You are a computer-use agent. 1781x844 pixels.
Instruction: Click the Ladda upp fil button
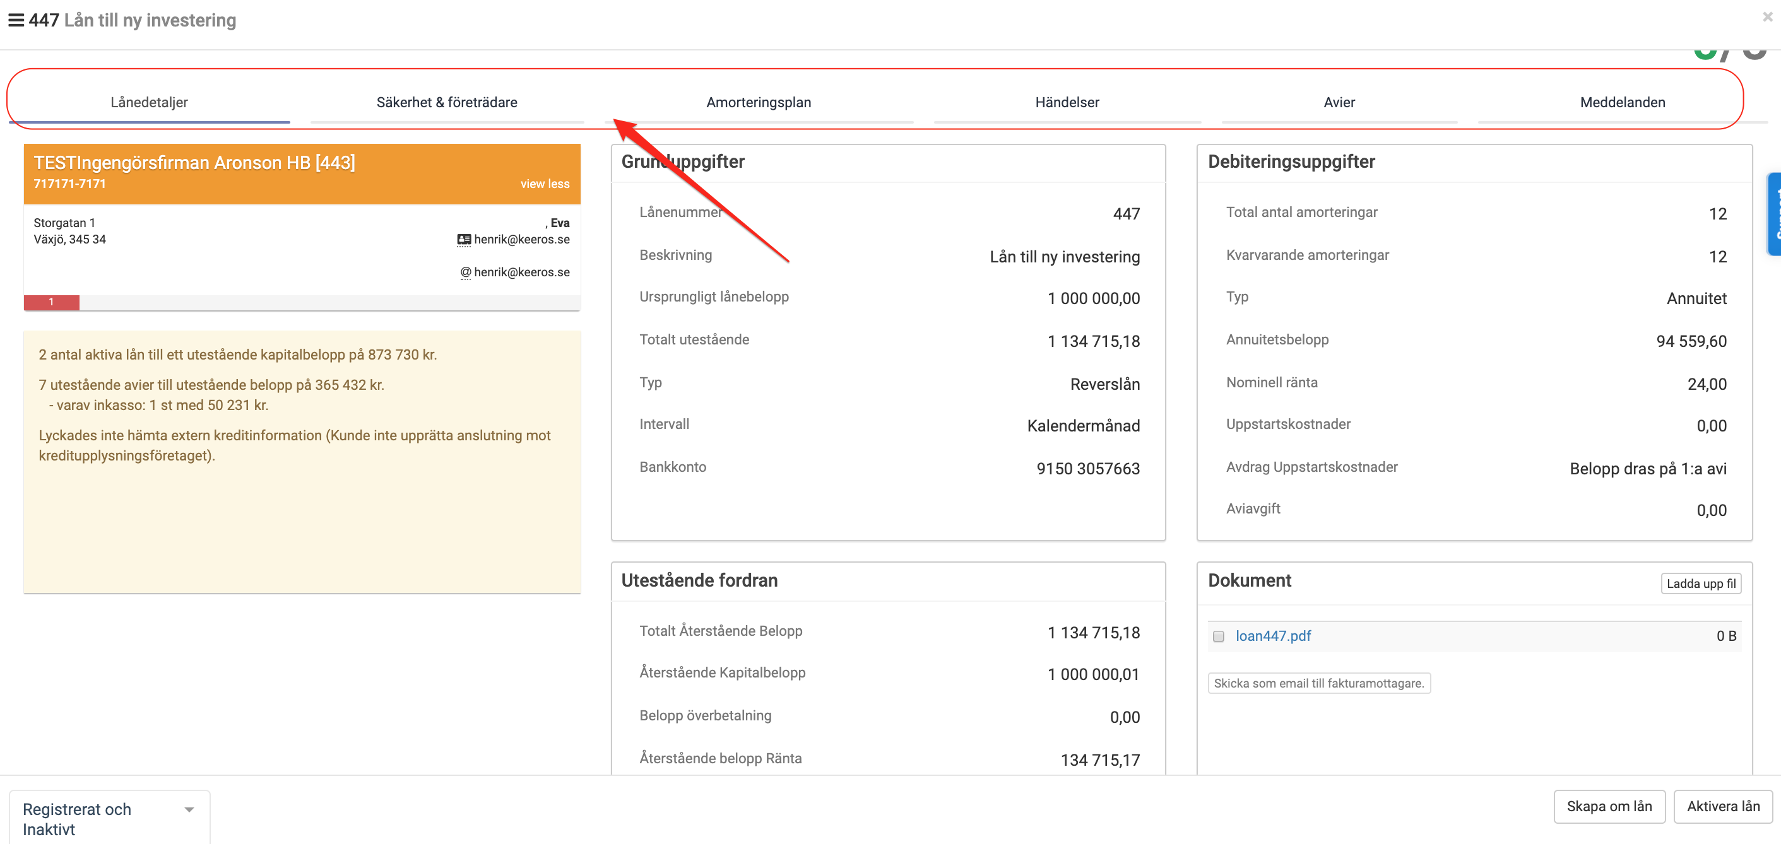(x=1700, y=583)
